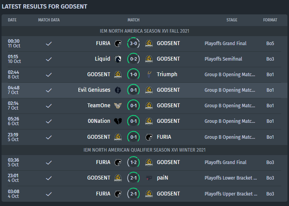This screenshot has height=206, width=289.
Task: Click Triumph team logo icon
Action: (149, 75)
